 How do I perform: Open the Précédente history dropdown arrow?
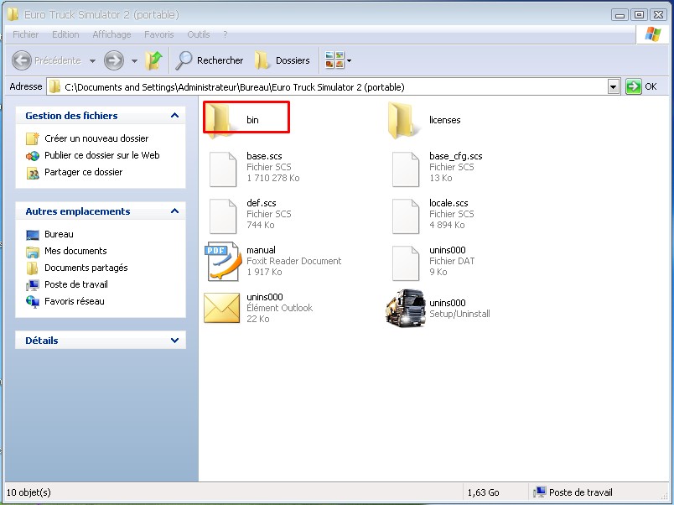click(92, 60)
